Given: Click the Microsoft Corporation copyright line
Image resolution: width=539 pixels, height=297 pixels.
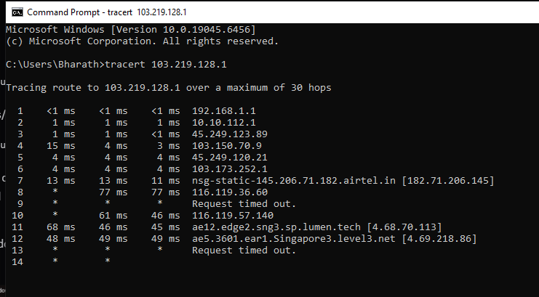Looking at the screenshot, I should point(142,41).
